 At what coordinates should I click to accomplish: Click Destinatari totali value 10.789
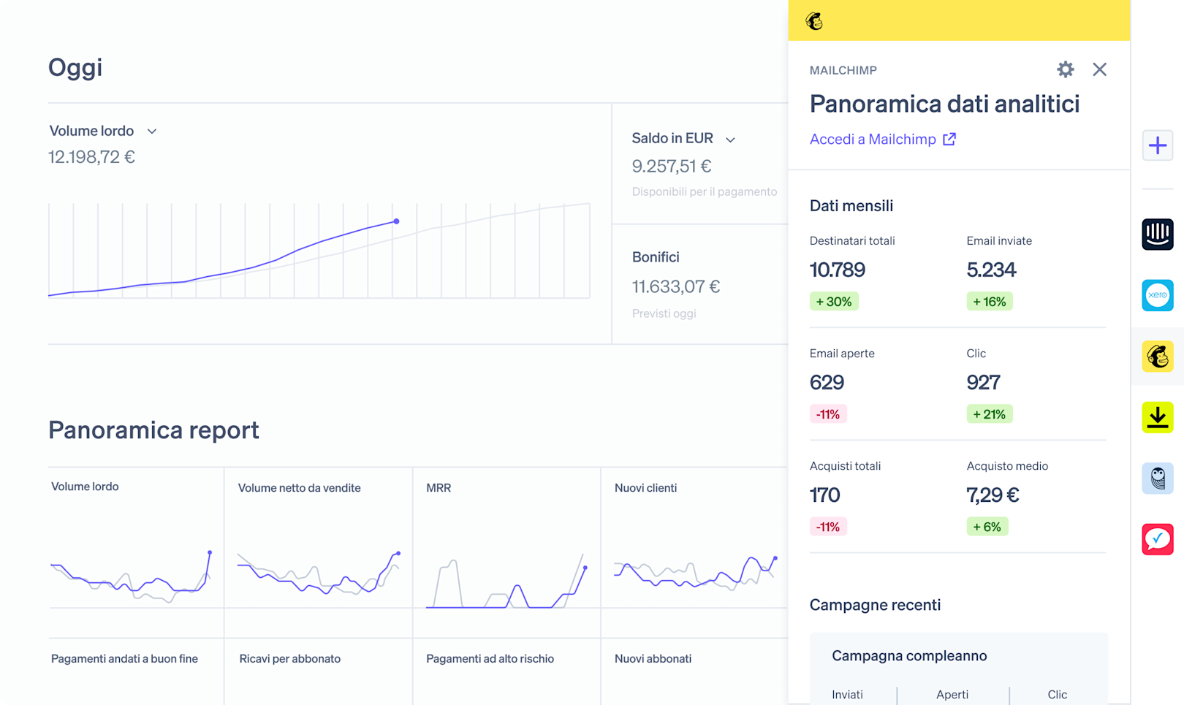click(838, 270)
